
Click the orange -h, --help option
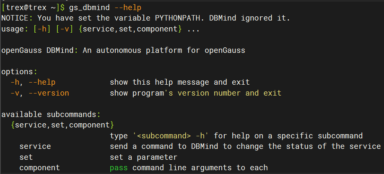click(x=33, y=83)
